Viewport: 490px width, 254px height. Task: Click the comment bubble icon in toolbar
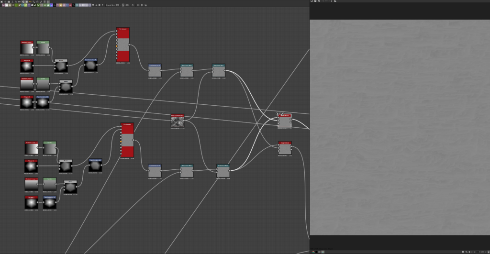coord(93,5)
